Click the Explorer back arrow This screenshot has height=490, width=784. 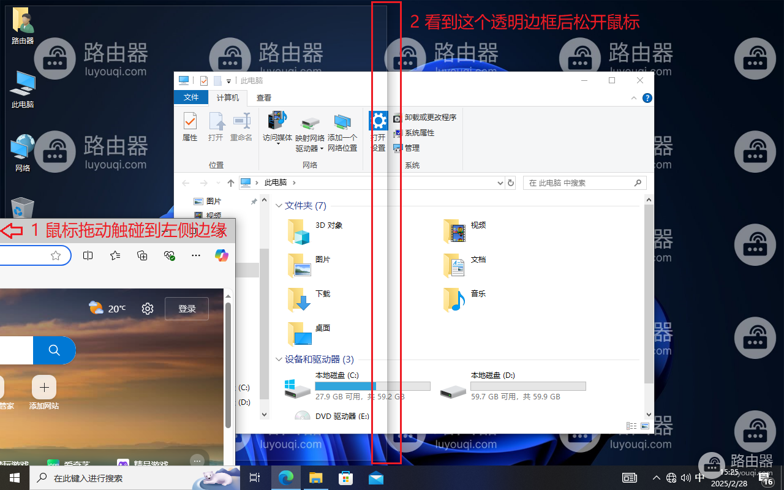click(186, 183)
